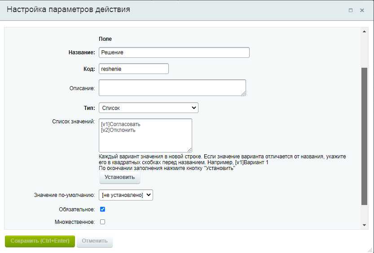Click the Код field with reshenie
The width and height of the screenshot is (374, 253).
tap(134, 69)
